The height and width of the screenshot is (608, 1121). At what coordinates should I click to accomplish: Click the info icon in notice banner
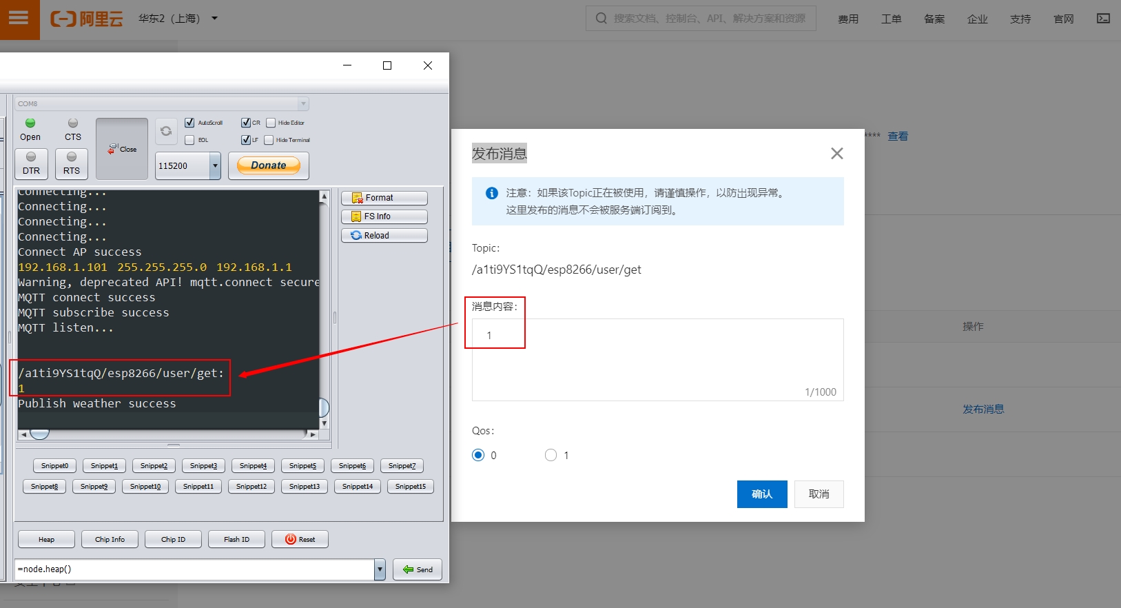(492, 193)
